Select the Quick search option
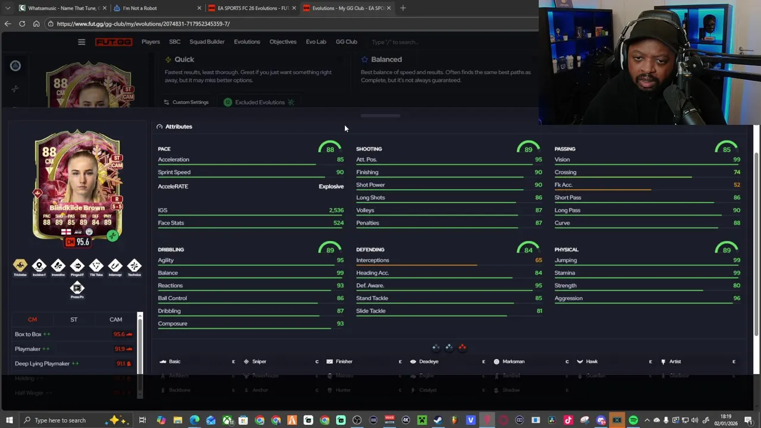 click(252, 70)
